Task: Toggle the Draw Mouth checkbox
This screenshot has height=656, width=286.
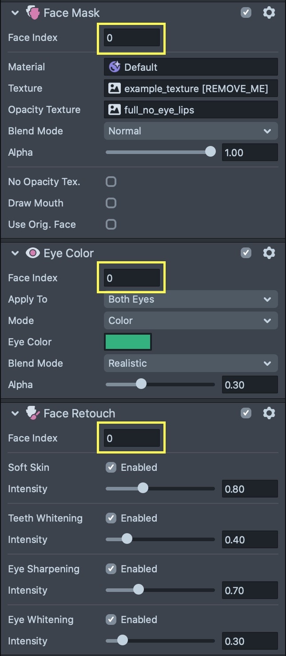Action: (111, 203)
